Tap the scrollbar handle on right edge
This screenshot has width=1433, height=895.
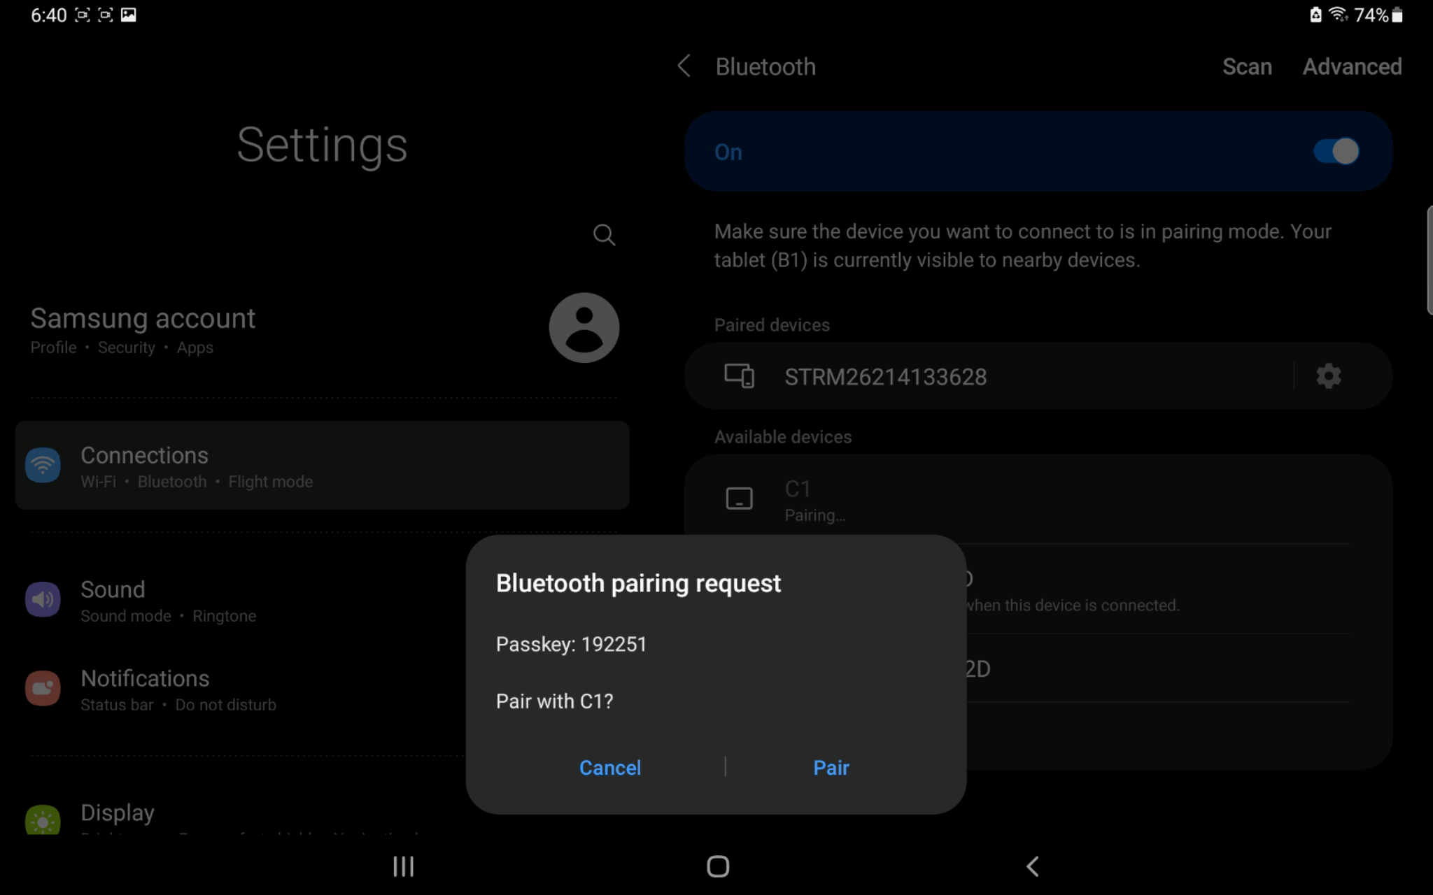pyautogui.click(x=1429, y=260)
